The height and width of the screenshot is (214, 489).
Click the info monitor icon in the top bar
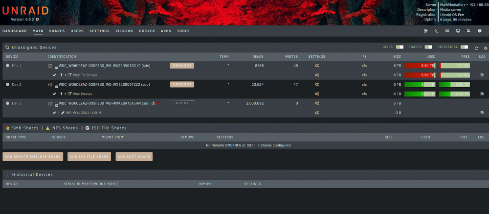point(458,31)
